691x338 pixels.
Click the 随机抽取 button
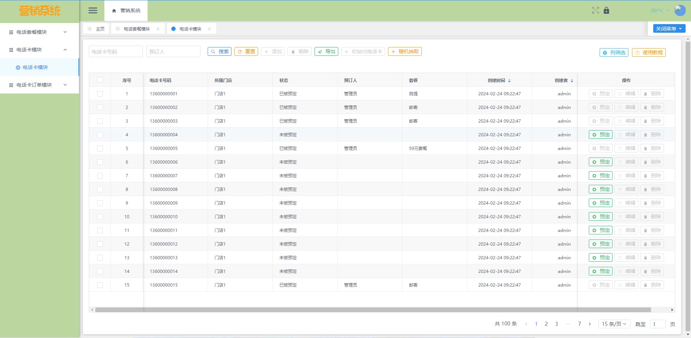[x=405, y=52]
